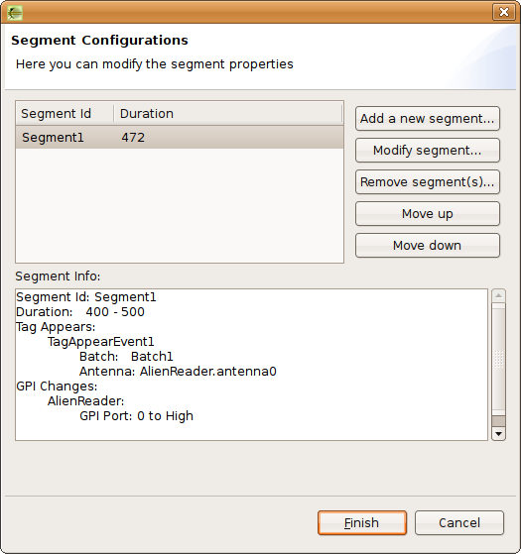Viewport: 521px width, 554px height.
Task: Click the scroll up arrow in Segment Info
Action: (498, 295)
